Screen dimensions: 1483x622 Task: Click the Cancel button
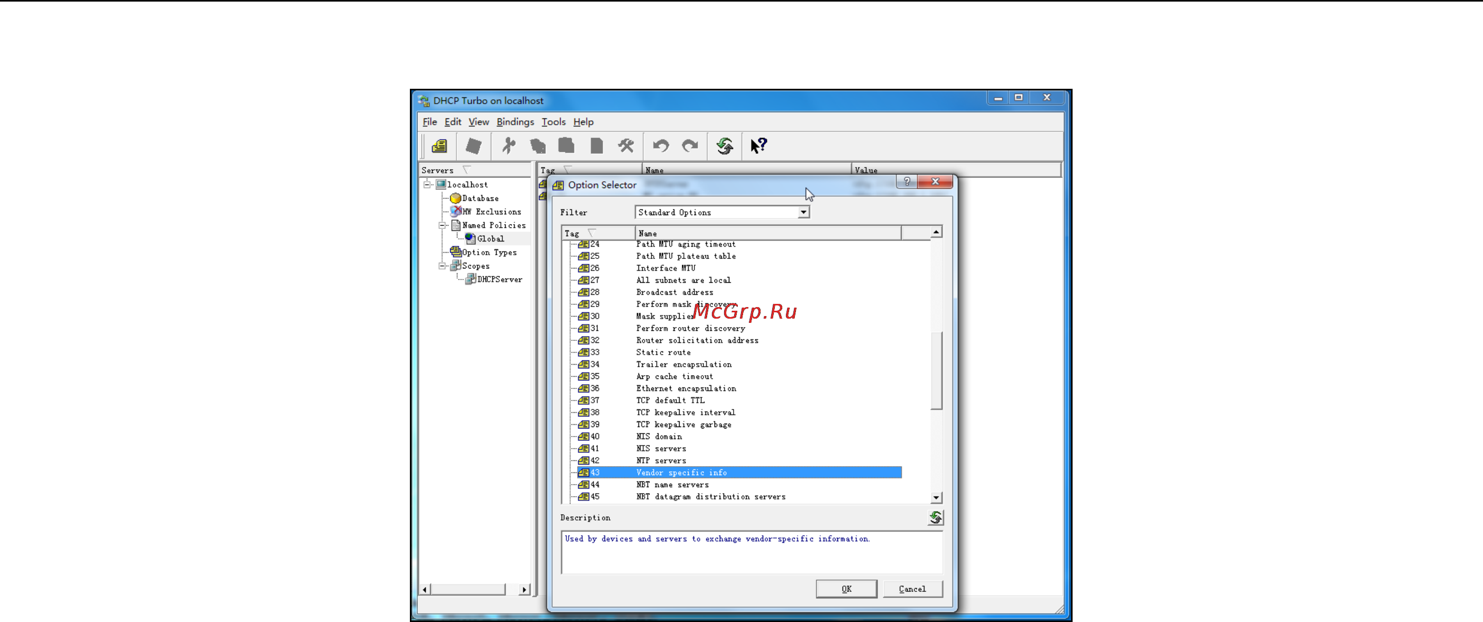912,589
